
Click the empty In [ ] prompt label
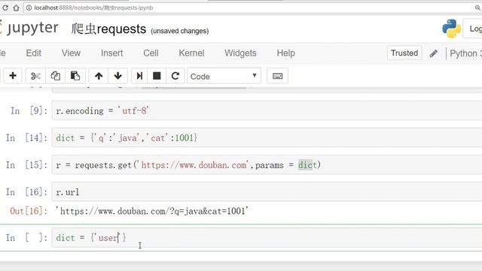pos(27,238)
